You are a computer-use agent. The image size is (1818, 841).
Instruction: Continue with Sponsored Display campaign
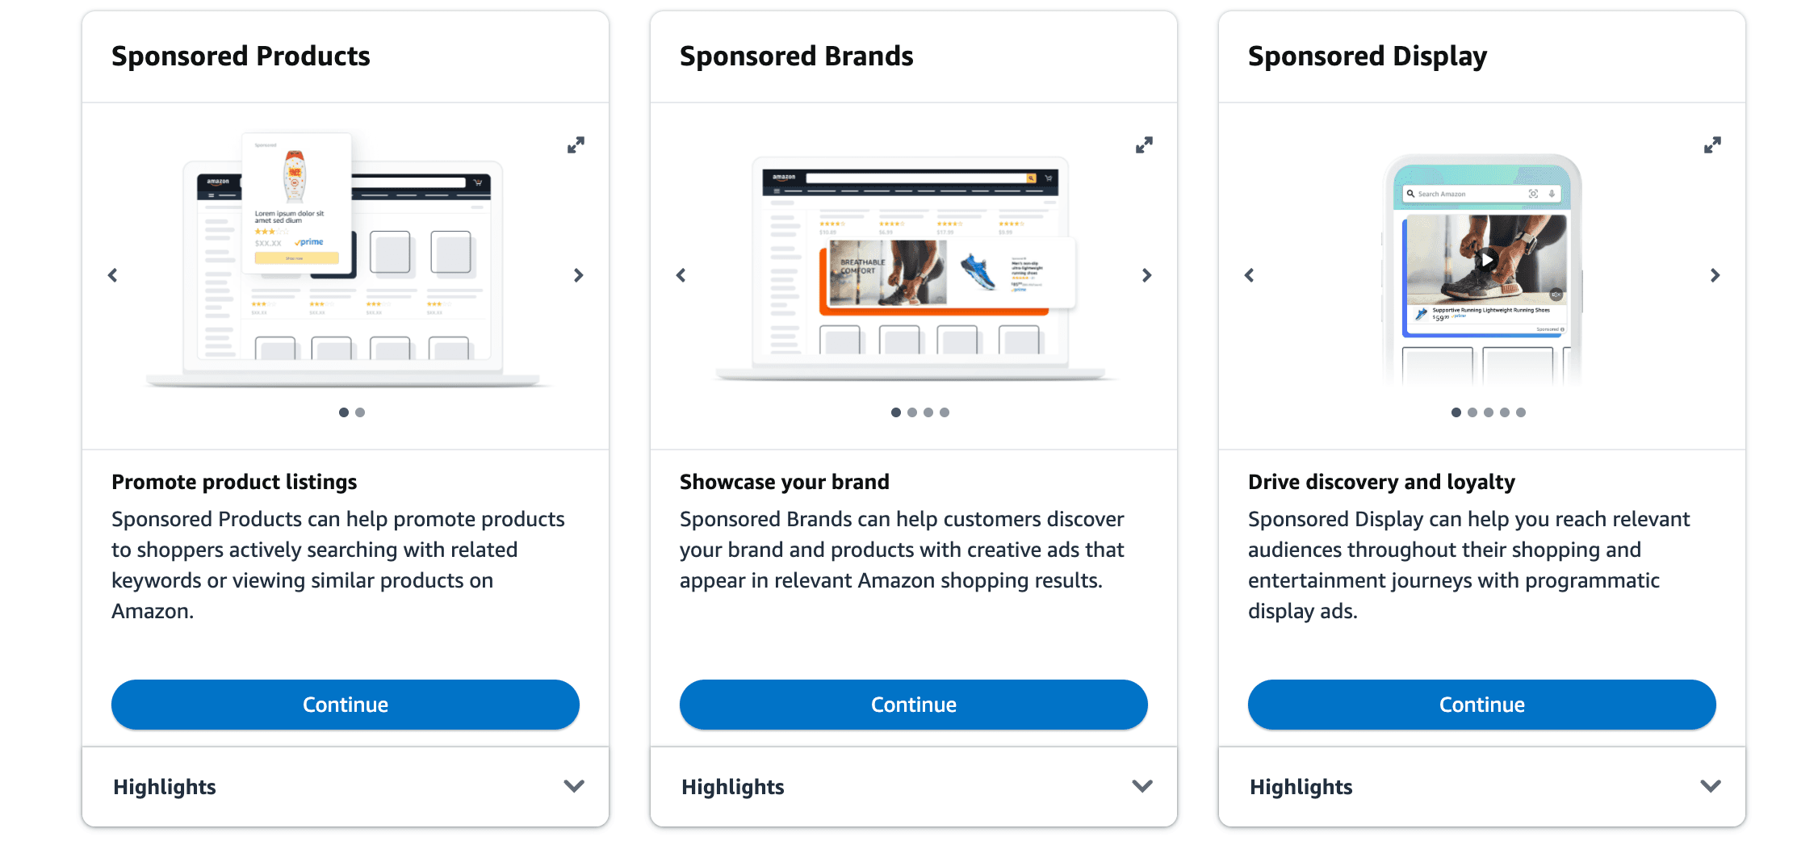(x=1481, y=704)
